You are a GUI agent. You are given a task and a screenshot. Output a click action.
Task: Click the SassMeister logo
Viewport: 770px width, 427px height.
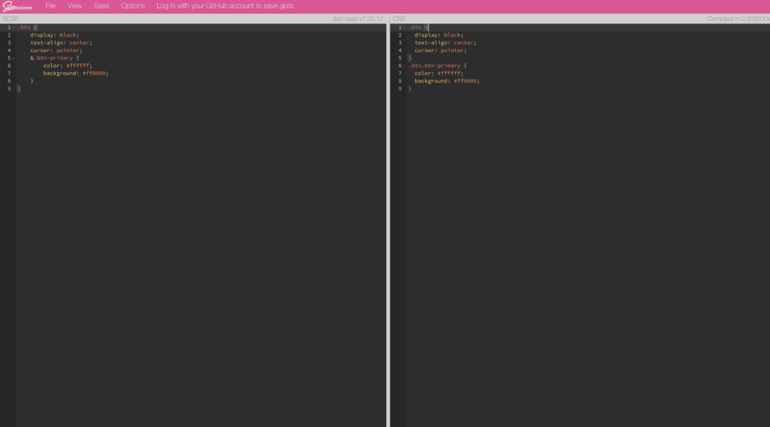tap(17, 6)
